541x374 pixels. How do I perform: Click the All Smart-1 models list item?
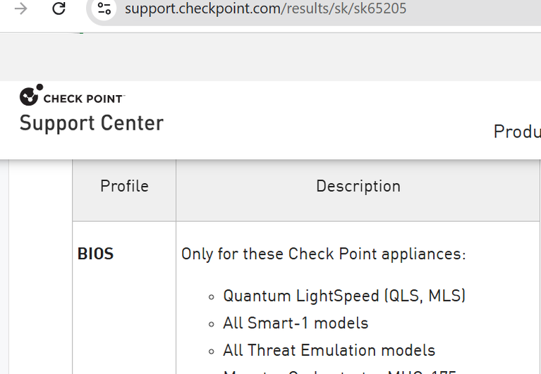[296, 323]
